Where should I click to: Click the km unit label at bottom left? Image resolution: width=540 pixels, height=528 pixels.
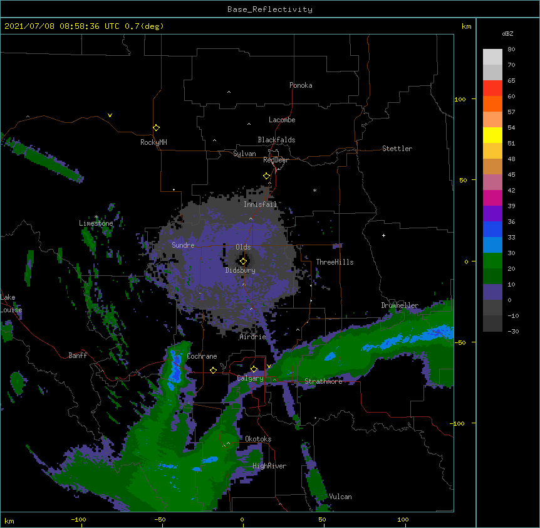tap(9, 520)
